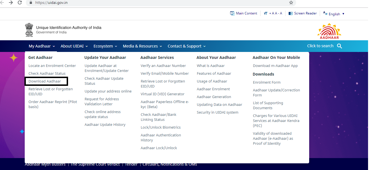Expand the About UIDAI dropdown
The height and width of the screenshot is (170, 370).
[x=74, y=46]
